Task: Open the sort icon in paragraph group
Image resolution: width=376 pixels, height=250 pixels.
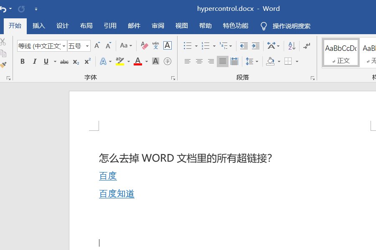Action: pyautogui.click(x=291, y=46)
